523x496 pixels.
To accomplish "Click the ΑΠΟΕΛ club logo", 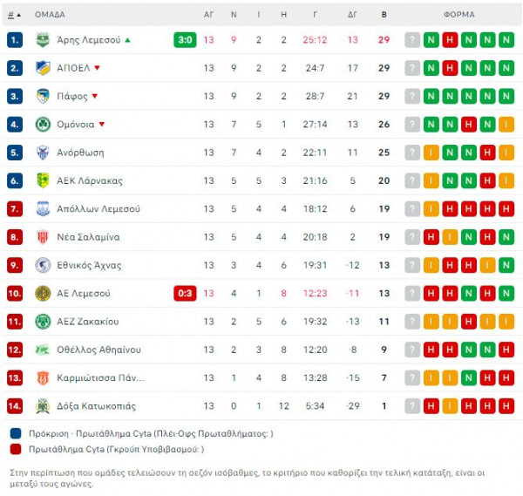I will click(x=43, y=68).
